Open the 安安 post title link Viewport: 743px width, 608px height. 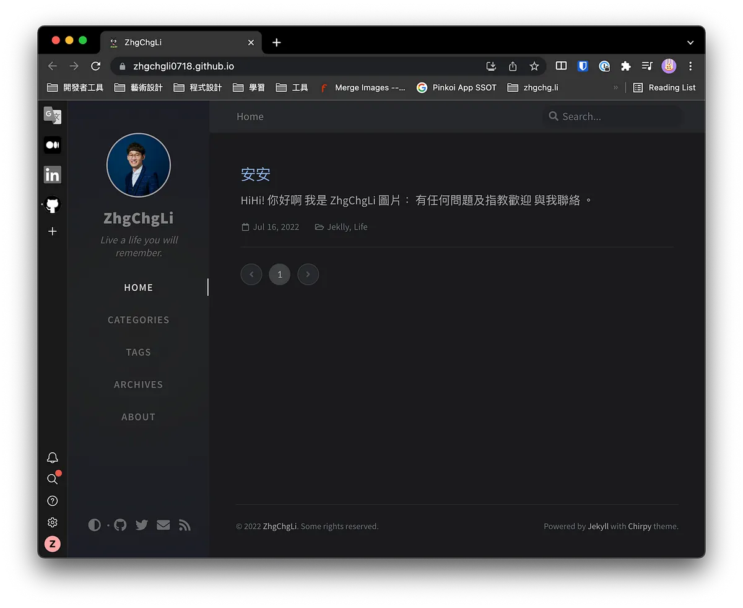[x=255, y=174]
